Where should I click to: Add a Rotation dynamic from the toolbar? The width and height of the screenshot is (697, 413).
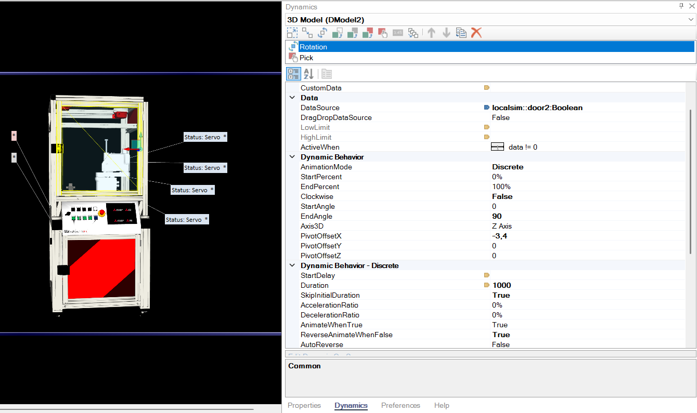point(322,33)
